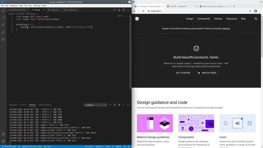Open the Go menu in VS Code
Viewport: 263px width, 148px height.
25,5
